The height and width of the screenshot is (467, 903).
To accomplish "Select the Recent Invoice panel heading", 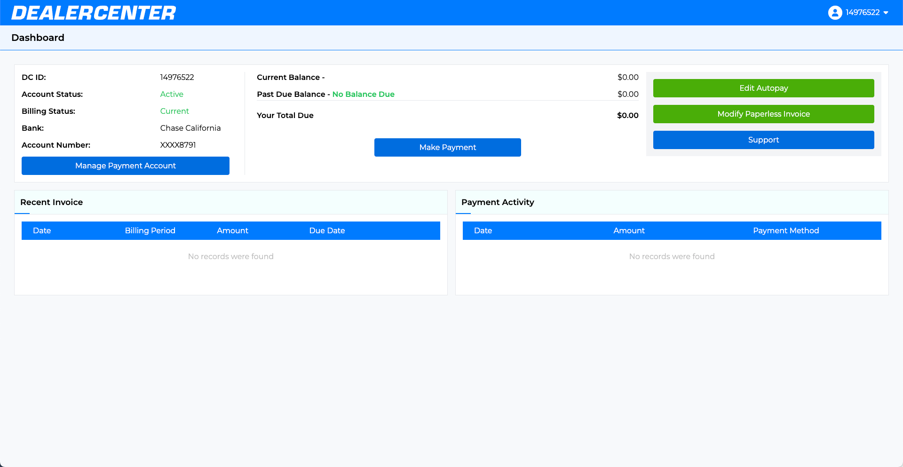I will point(52,202).
